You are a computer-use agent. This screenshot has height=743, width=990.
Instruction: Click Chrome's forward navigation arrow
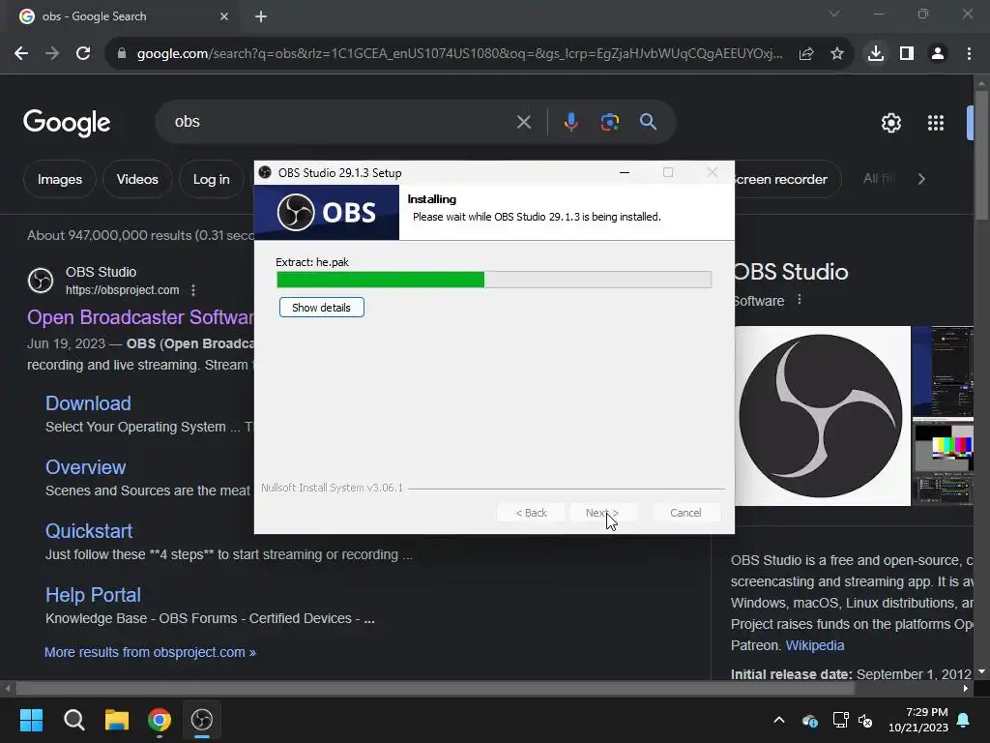[52, 54]
